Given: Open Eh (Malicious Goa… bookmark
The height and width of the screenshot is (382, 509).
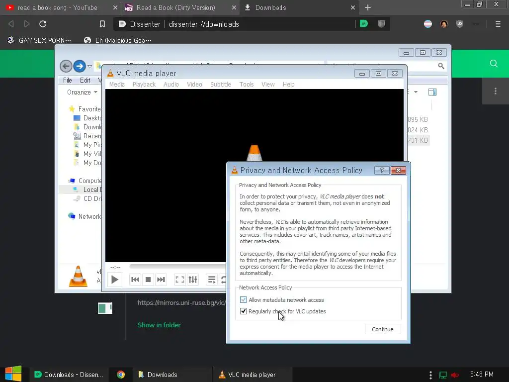Looking at the screenshot, I should point(117,40).
